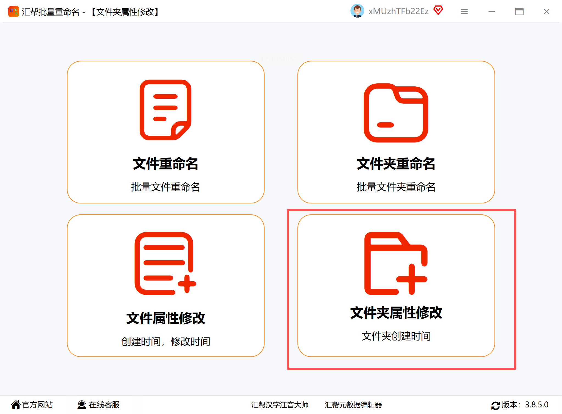This screenshot has height=414, width=562.
Task: Click the folder rename folder icon
Action: point(396,113)
